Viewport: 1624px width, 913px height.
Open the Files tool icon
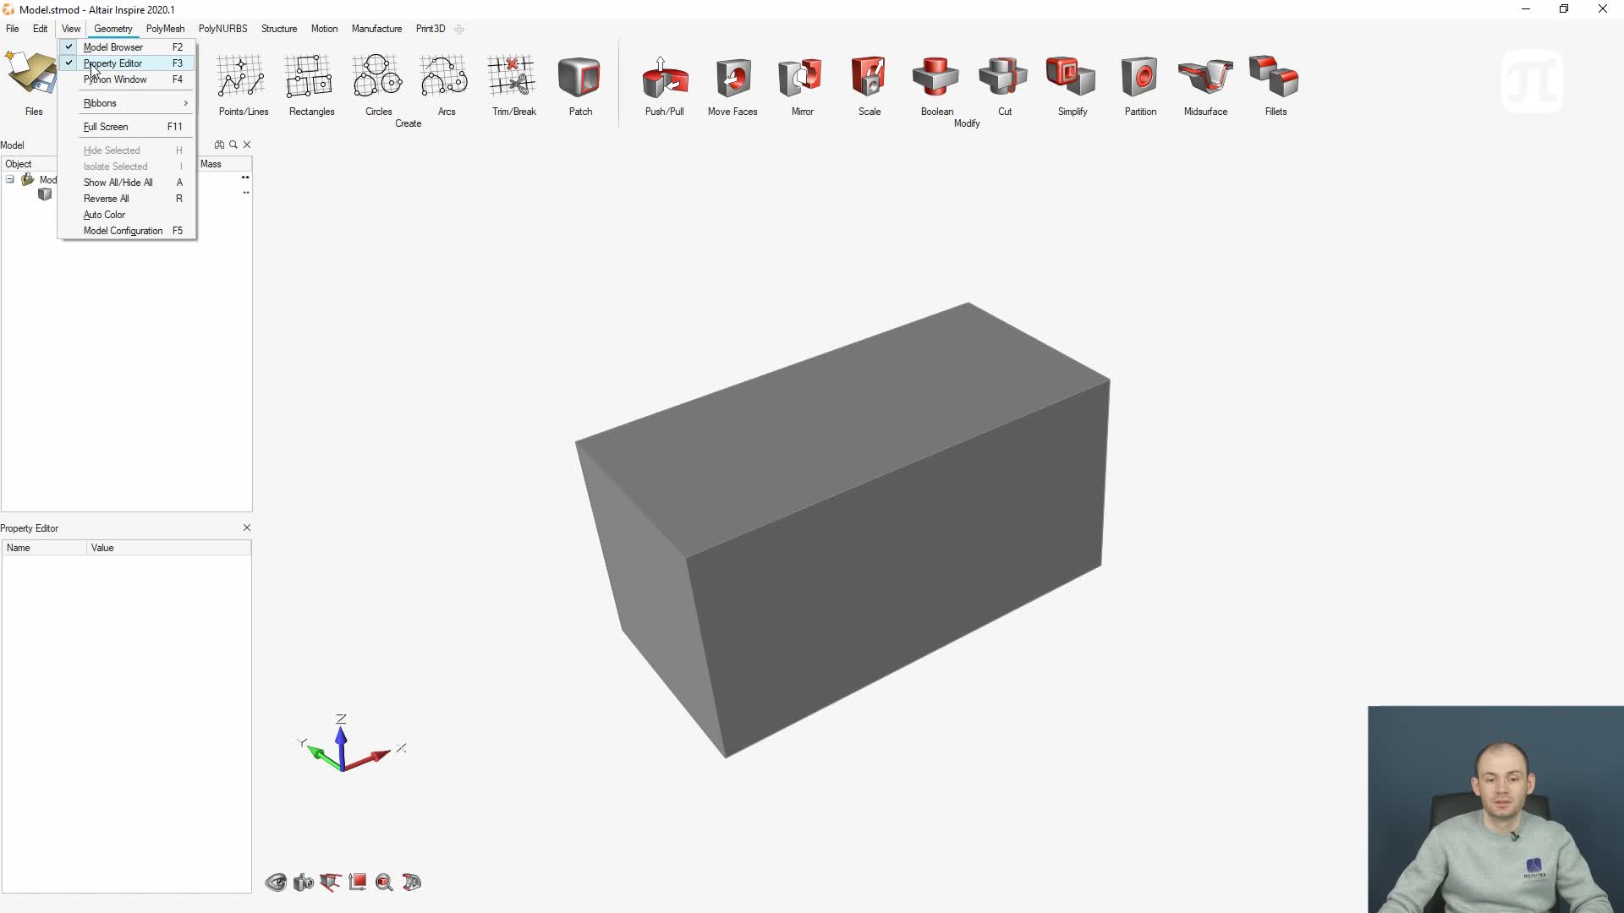pos(30,74)
